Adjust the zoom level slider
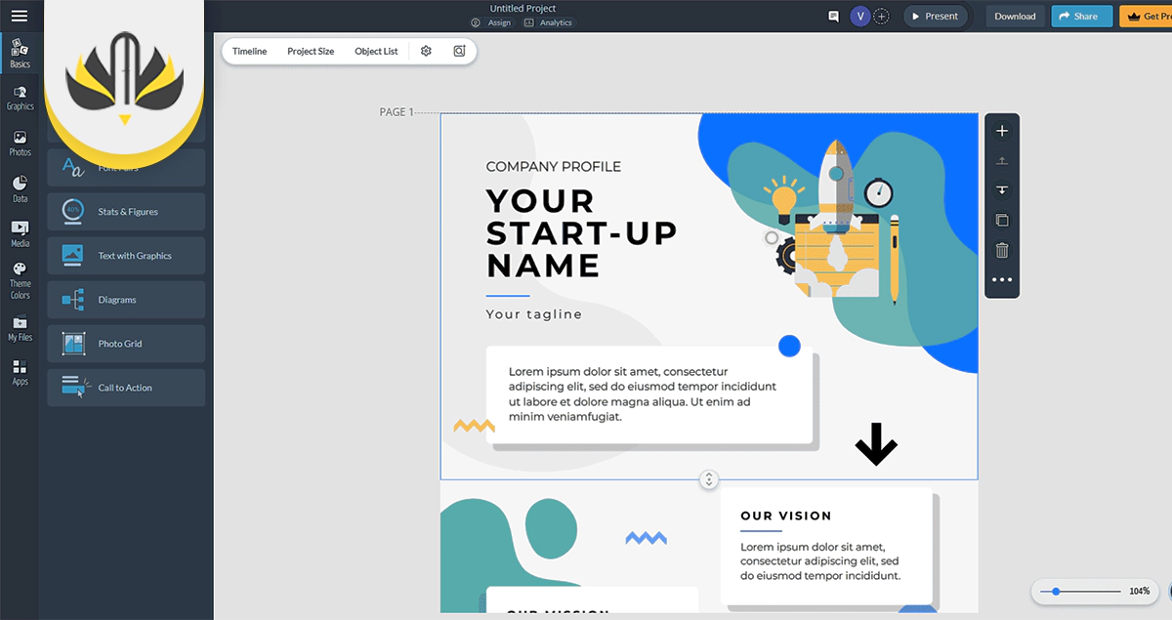 click(x=1056, y=592)
